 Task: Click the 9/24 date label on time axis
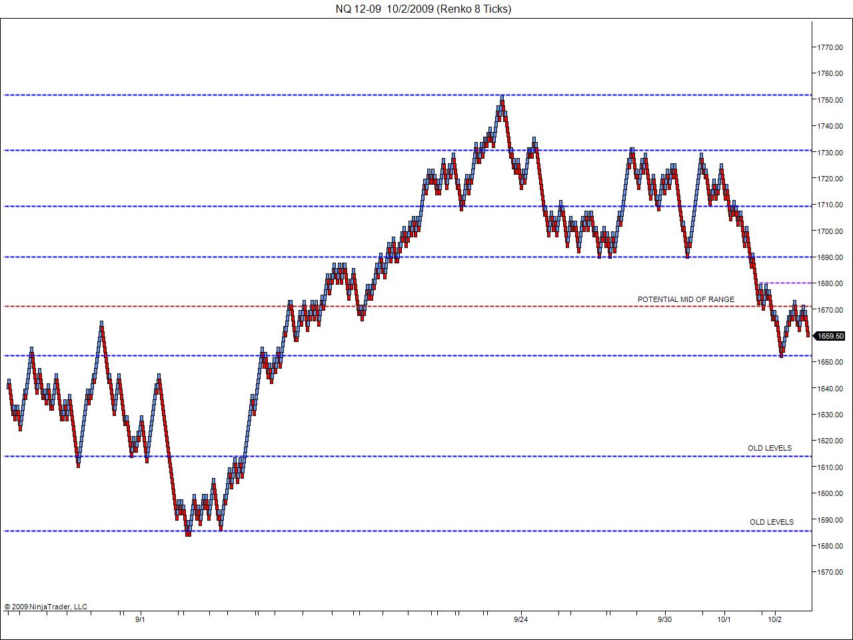click(520, 619)
